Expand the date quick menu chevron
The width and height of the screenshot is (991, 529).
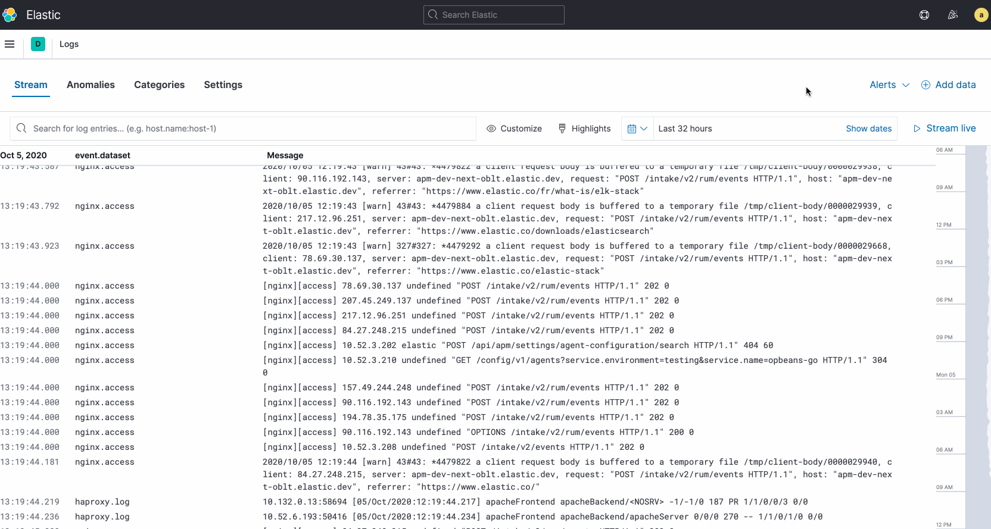coord(643,129)
